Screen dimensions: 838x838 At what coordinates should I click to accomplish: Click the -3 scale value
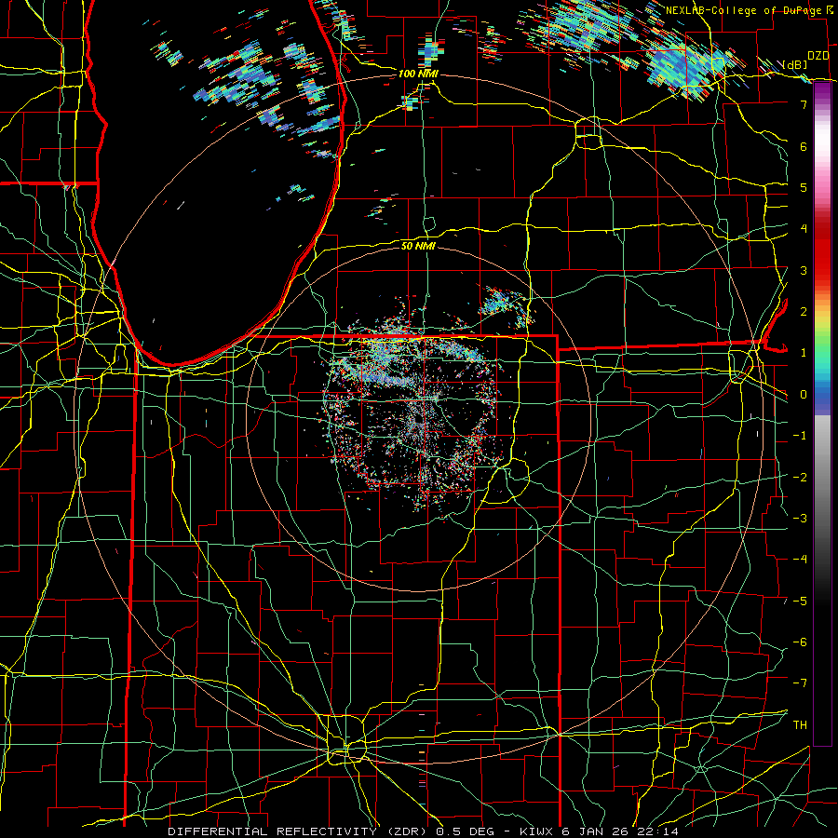(x=800, y=519)
